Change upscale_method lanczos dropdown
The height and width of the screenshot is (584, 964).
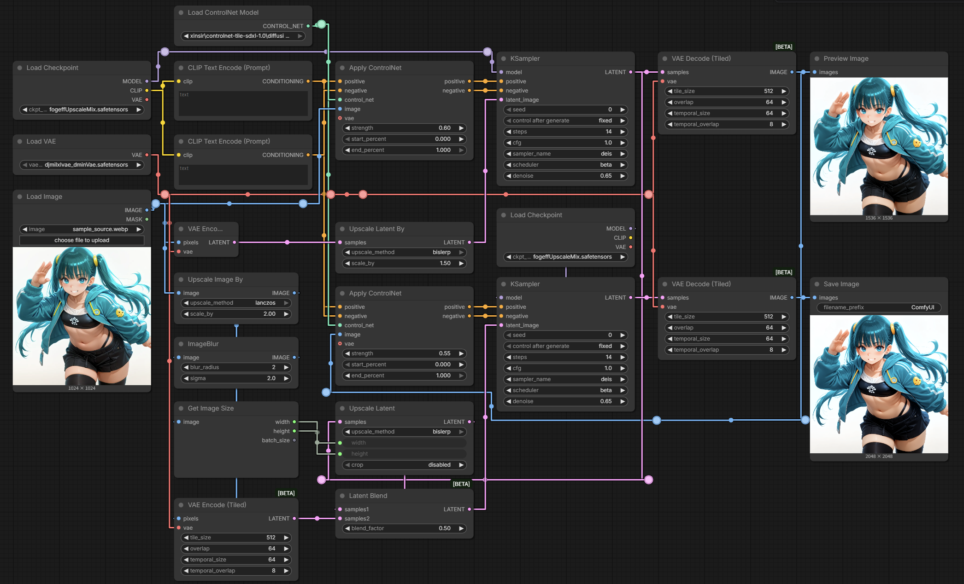(x=236, y=303)
